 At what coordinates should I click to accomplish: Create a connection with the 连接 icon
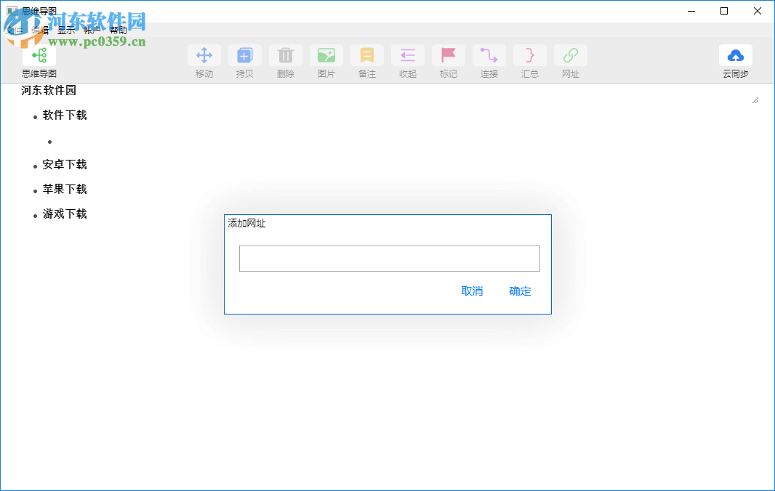[489, 55]
